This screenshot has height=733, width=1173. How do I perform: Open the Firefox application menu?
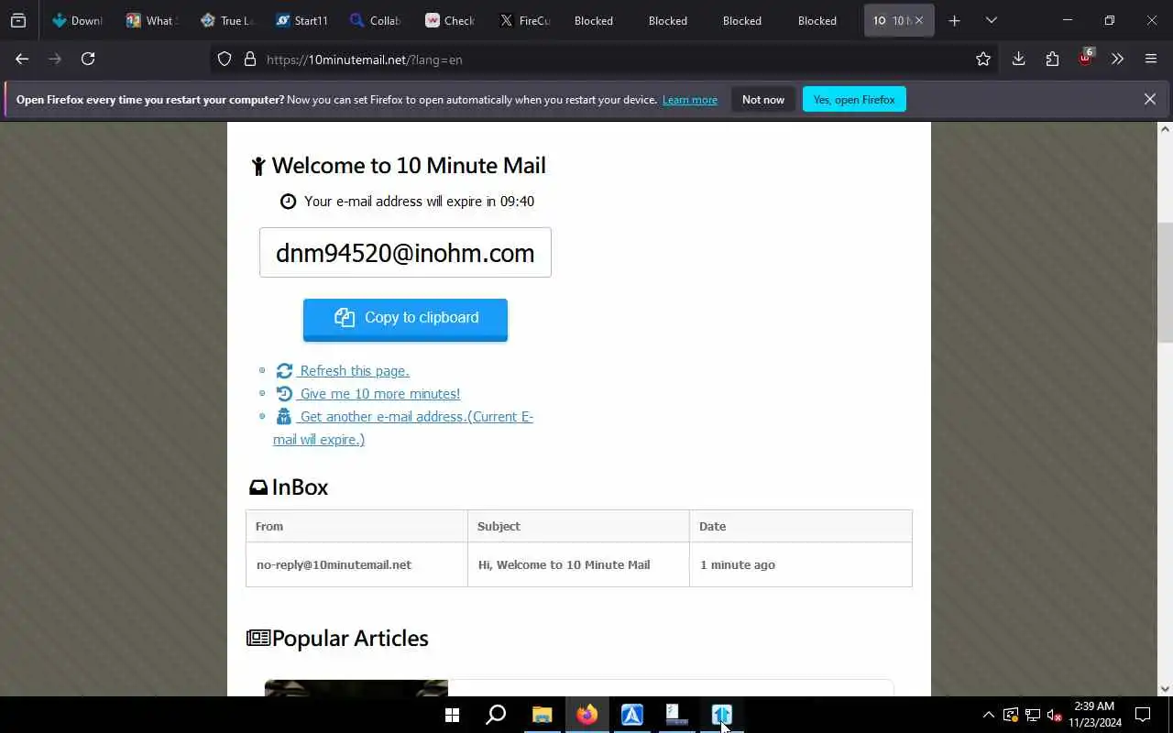click(1151, 60)
